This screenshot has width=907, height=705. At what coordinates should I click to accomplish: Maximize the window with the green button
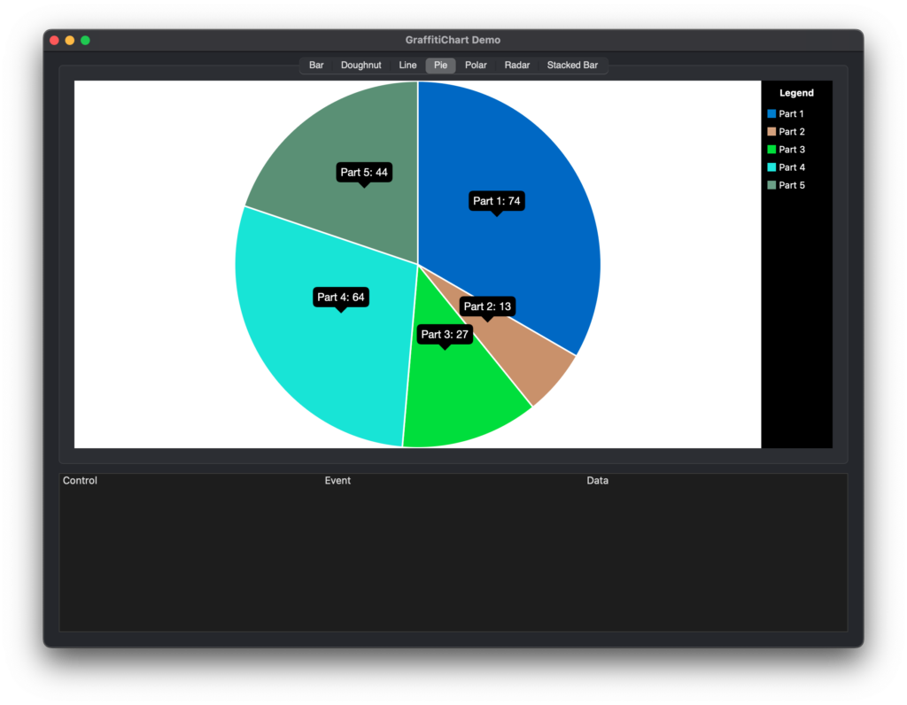85,40
